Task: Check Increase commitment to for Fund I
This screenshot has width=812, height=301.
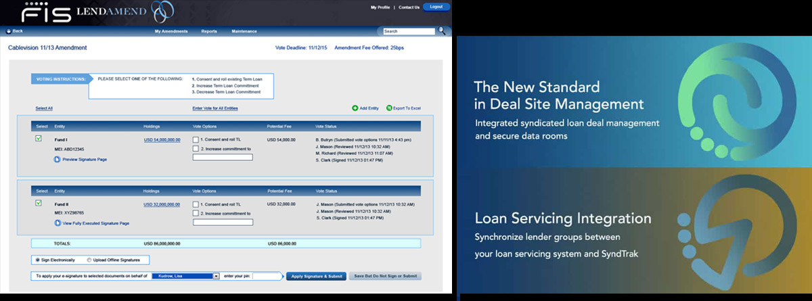Action: coord(196,148)
